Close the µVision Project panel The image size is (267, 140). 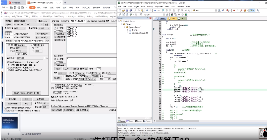[x=150, y=18]
